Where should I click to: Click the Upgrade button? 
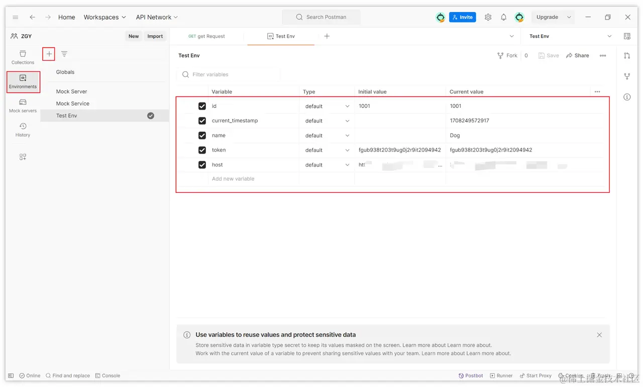(x=547, y=17)
